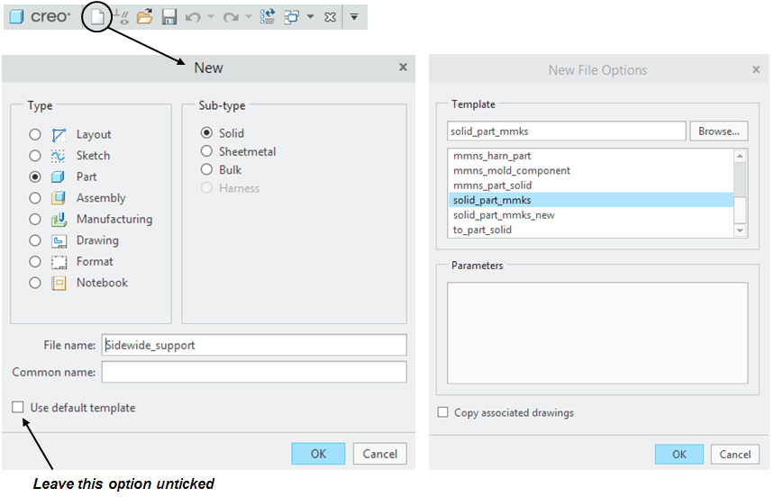Enable Copy associated drawings checkbox

tap(442, 413)
